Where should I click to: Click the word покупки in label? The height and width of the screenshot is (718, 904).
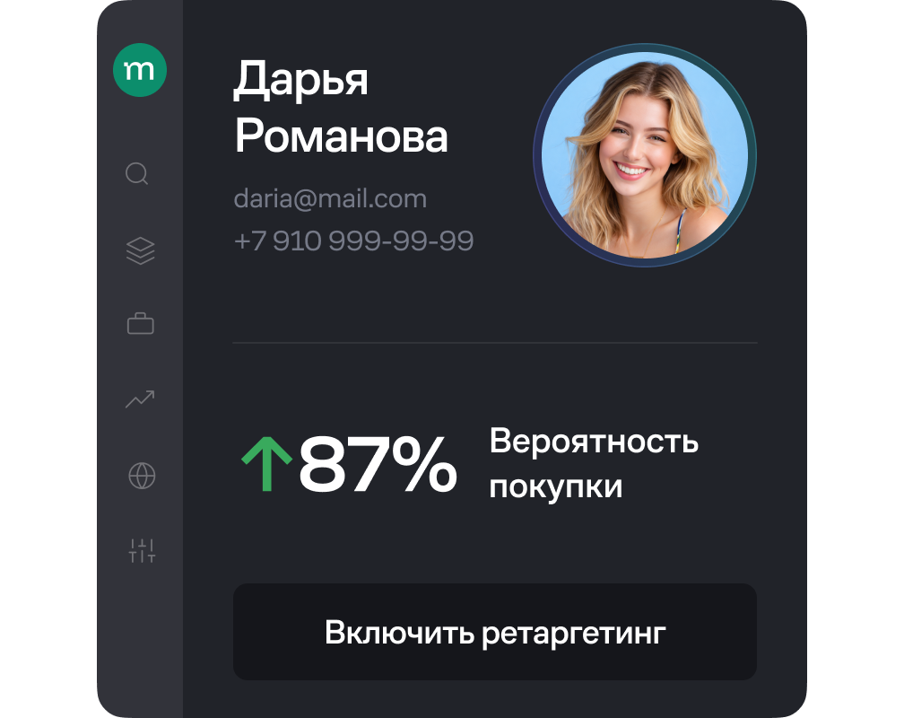(556, 487)
